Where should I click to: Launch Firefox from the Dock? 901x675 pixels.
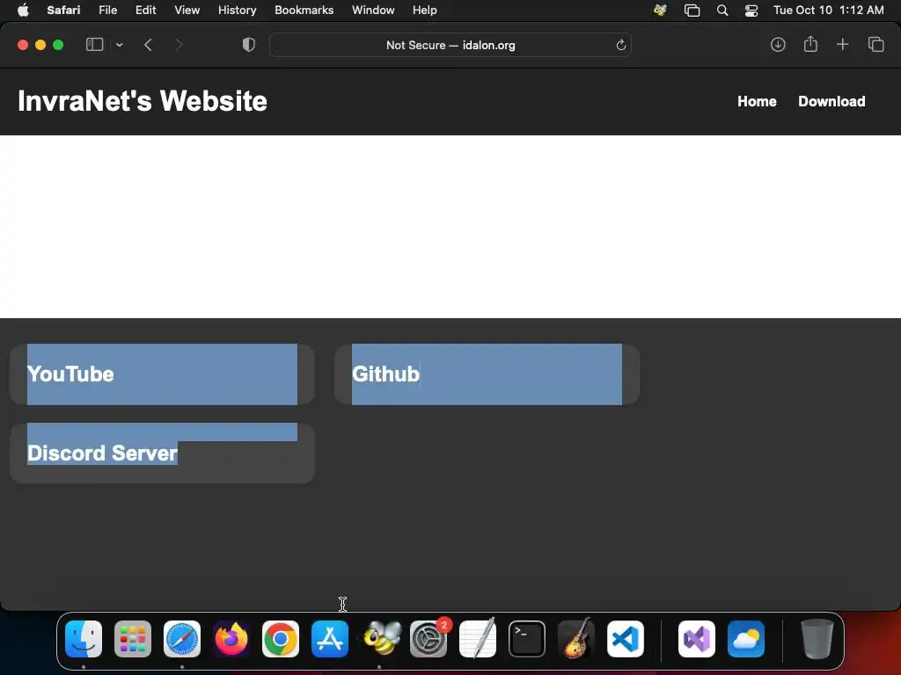tap(231, 639)
